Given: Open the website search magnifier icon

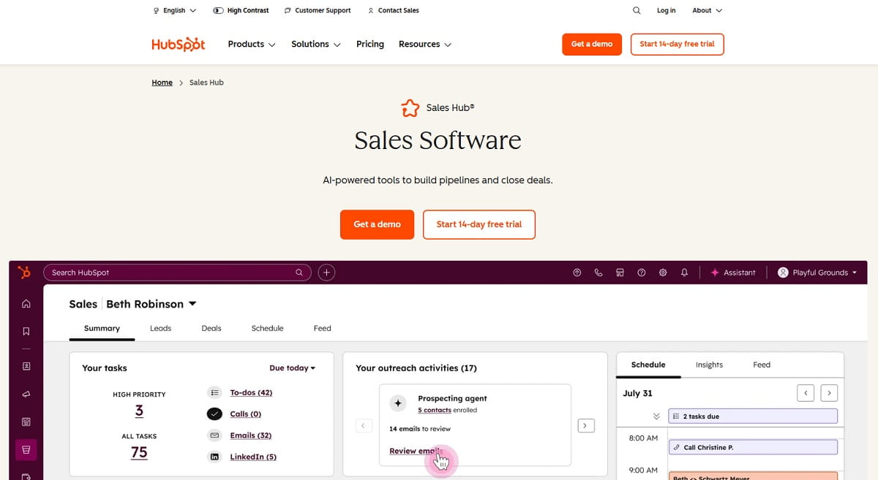Looking at the screenshot, I should 637,10.
